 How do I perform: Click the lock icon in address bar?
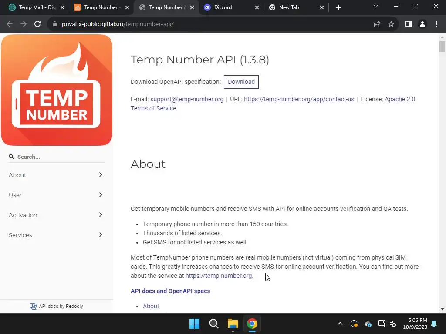point(54,24)
